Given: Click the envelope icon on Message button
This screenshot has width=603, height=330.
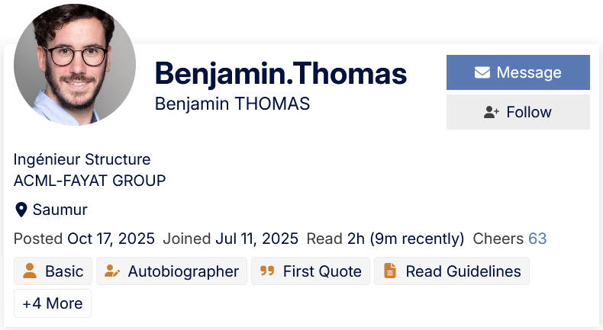Looking at the screenshot, I should point(482,72).
